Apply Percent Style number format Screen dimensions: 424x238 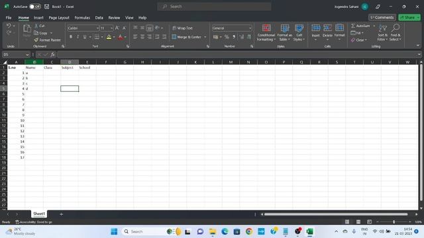(227, 37)
